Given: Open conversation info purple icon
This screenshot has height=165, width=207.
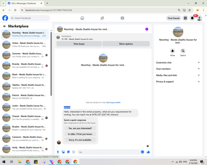Looking at the screenshot, I should [147, 29].
